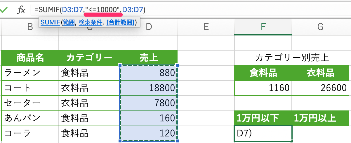Click the sales cell with value 7800
351x143 pixels.
(x=149, y=103)
